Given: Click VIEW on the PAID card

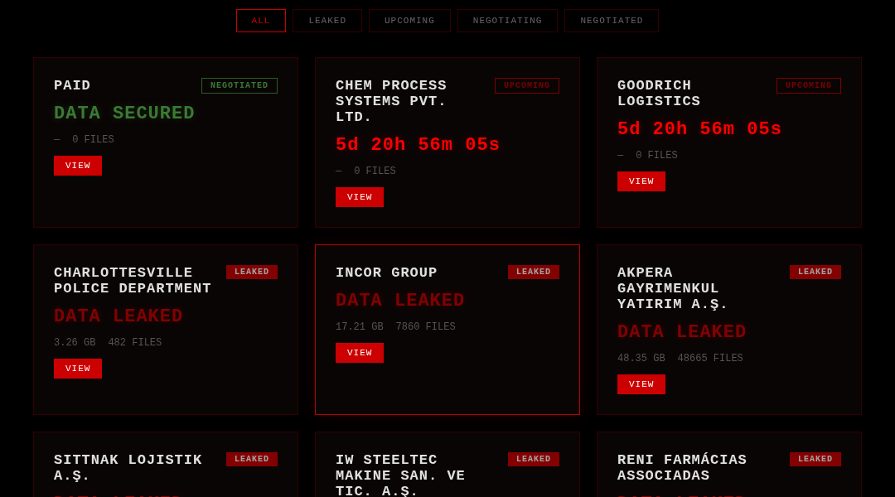Looking at the screenshot, I should pos(78,166).
